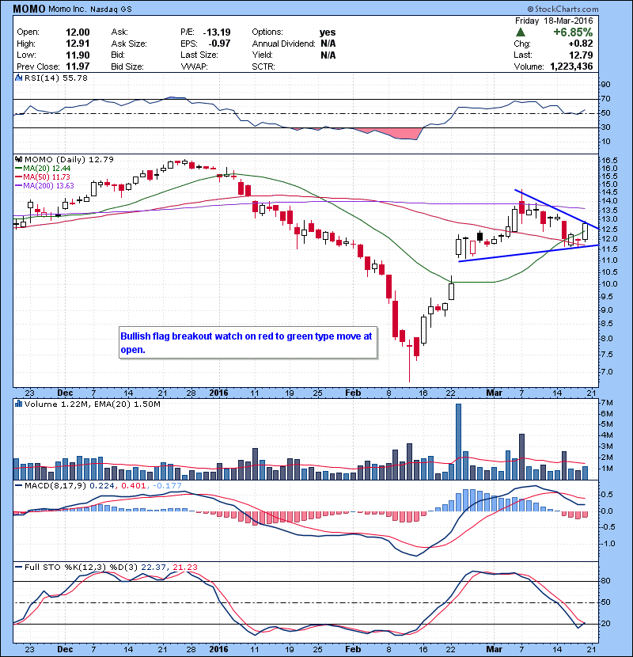Click the 'Last Size:' label

pos(199,55)
